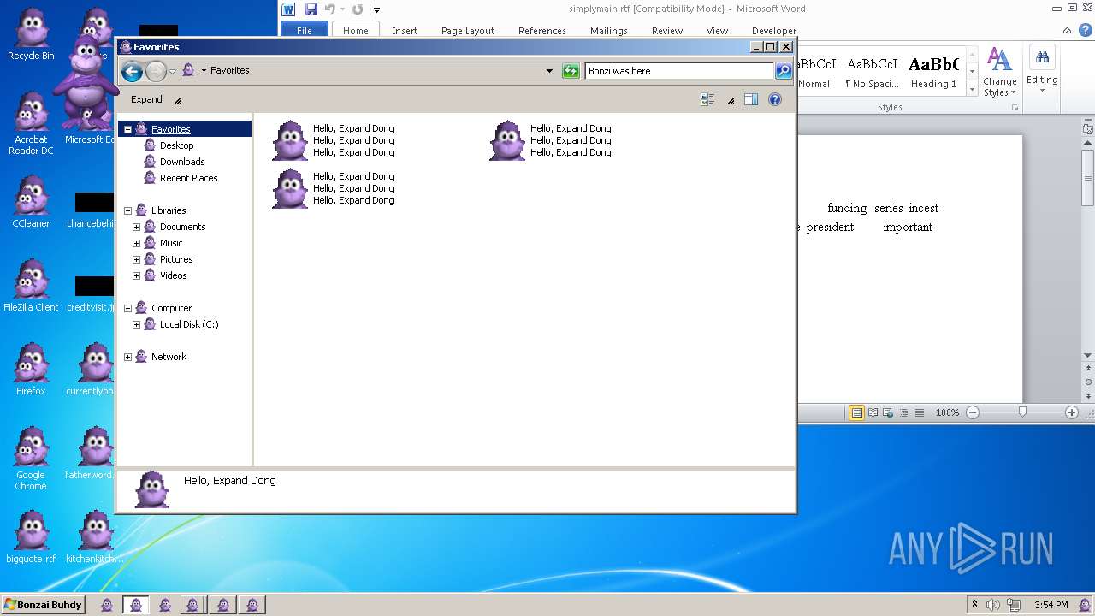Redo in Word quick access toolbar
The image size is (1095, 616).
[x=358, y=9]
